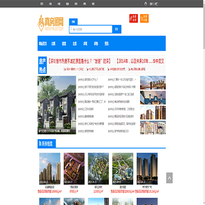Screen dimensions: 205x205
Task: Open the second item in the blue navigation bar
Action: click(54, 44)
